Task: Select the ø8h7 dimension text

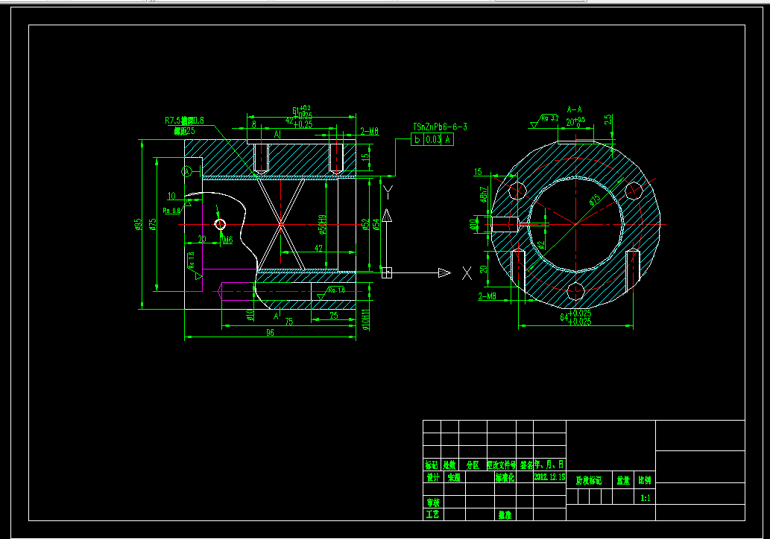Action: [484, 194]
